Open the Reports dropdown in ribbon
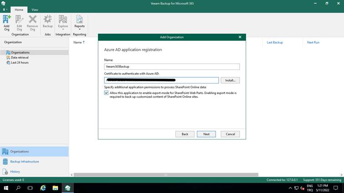The height and width of the screenshot is (193, 344). click(79, 23)
